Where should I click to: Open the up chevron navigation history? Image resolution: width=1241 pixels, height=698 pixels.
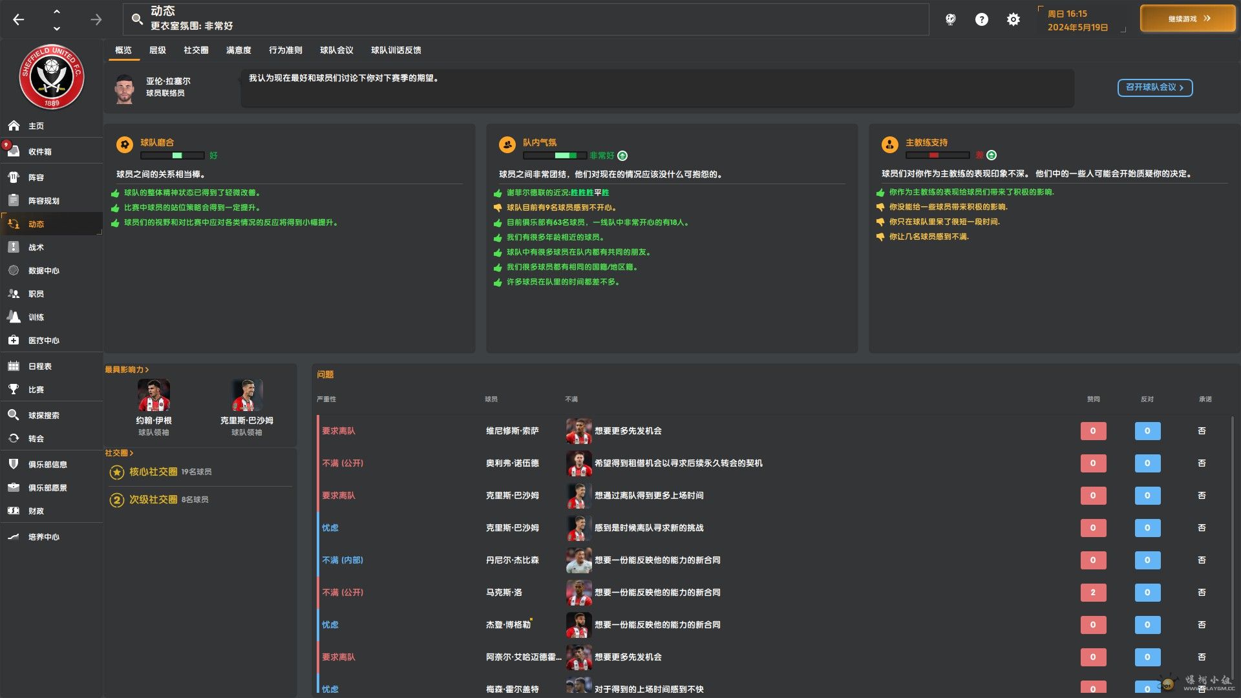(x=57, y=11)
